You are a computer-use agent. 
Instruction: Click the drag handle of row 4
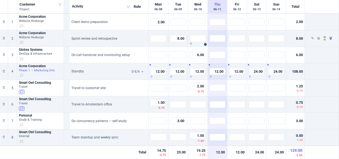(4, 71)
